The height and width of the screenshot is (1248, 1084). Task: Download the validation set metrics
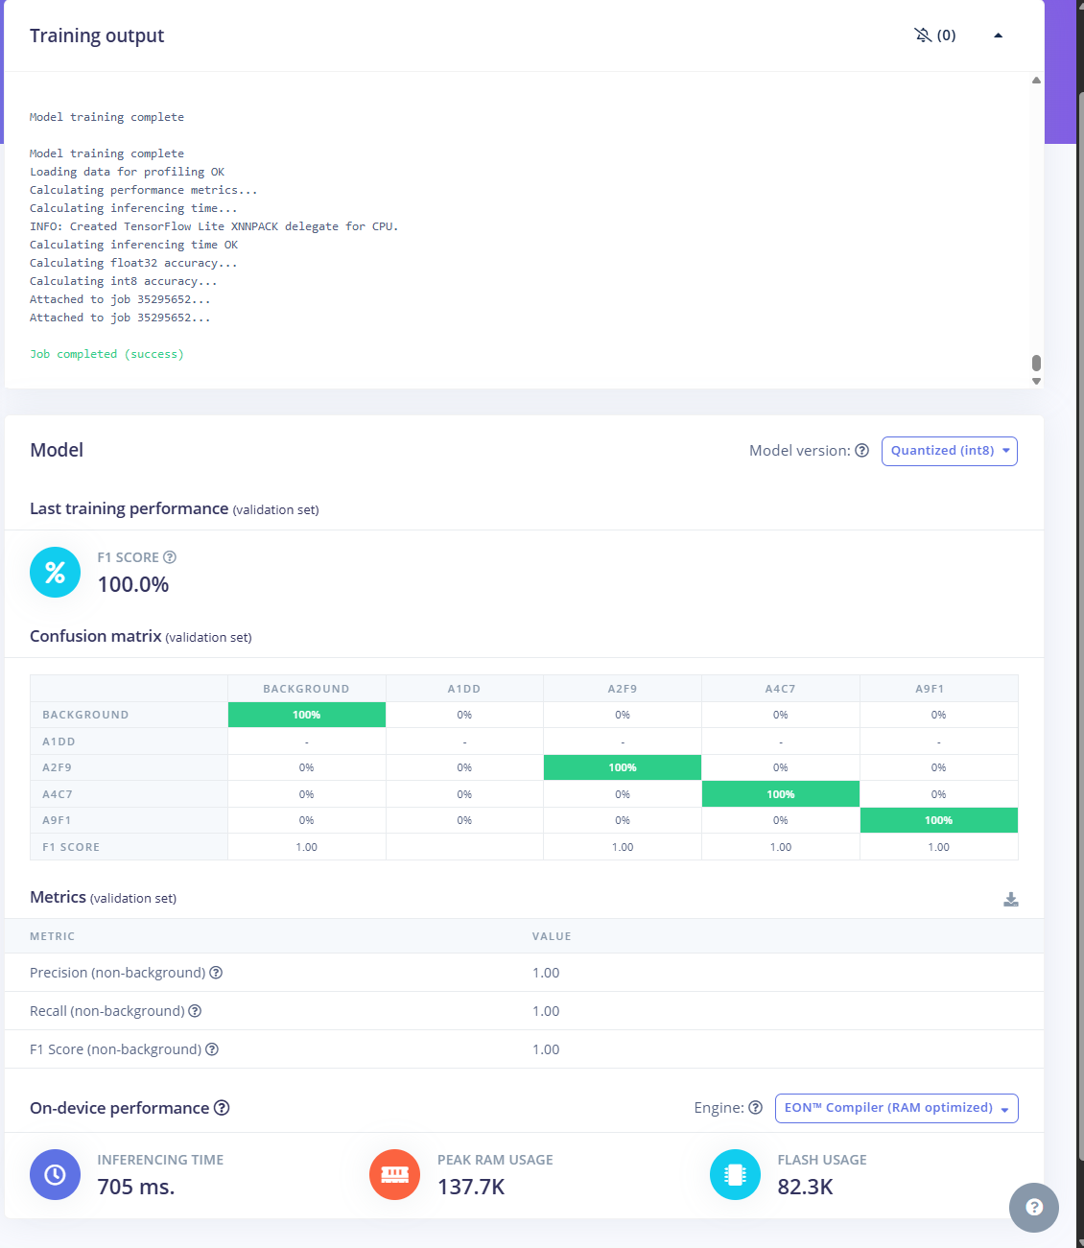[x=1010, y=899]
